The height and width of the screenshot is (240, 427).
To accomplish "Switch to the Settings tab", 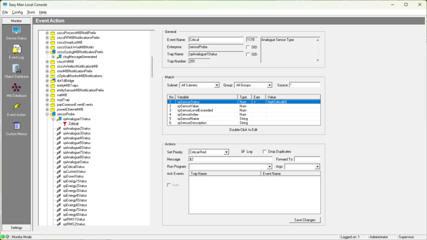I will click(x=16, y=228).
